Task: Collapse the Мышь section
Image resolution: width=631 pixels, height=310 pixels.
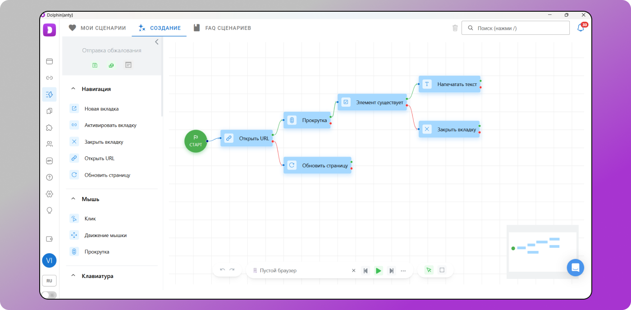Action: pos(73,199)
